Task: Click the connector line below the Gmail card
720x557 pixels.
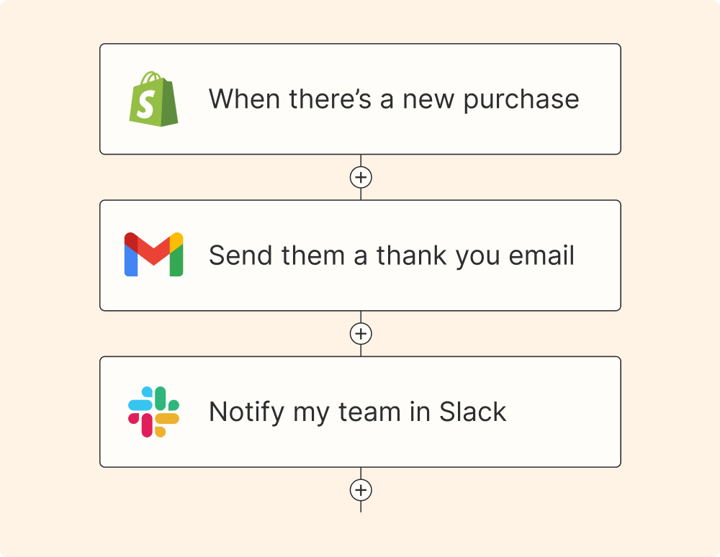Action: pos(361,317)
